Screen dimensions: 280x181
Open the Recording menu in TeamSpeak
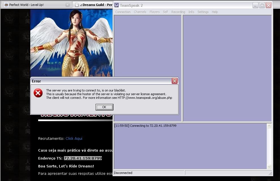(178, 12)
